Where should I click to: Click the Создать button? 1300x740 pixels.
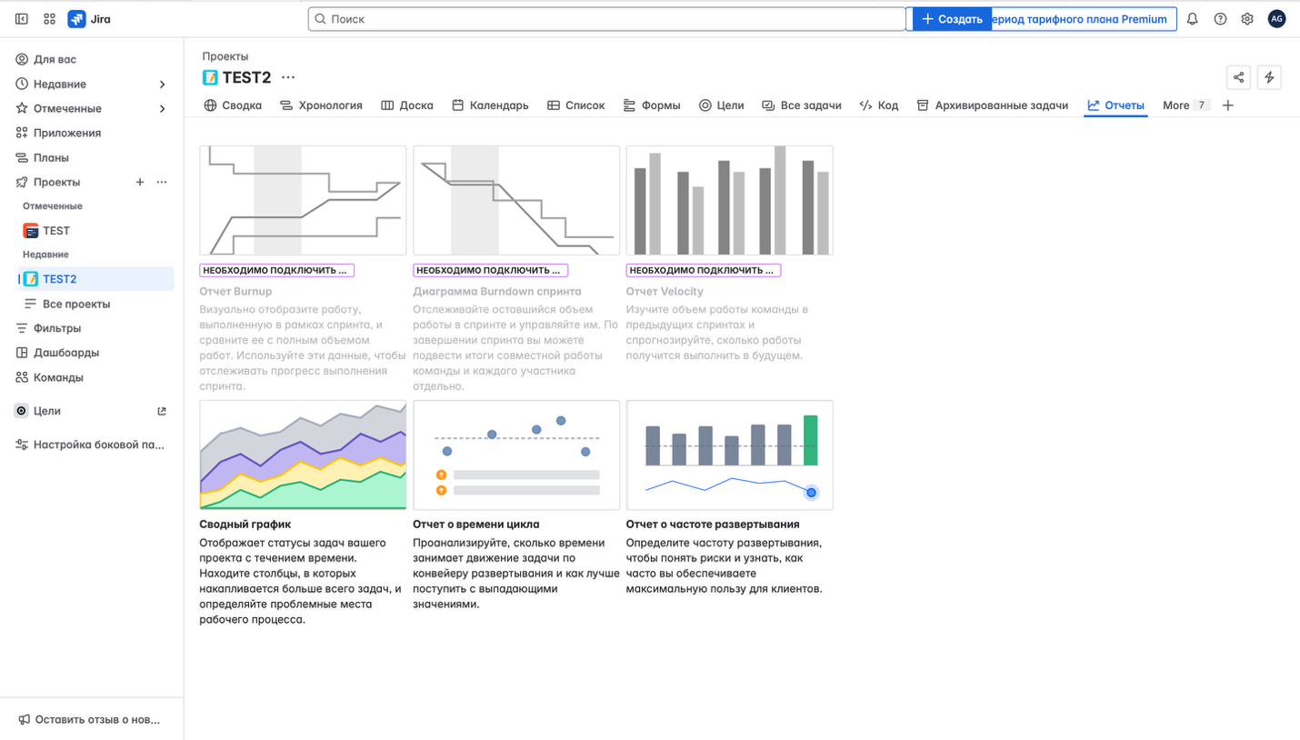(x=952, y=19)
